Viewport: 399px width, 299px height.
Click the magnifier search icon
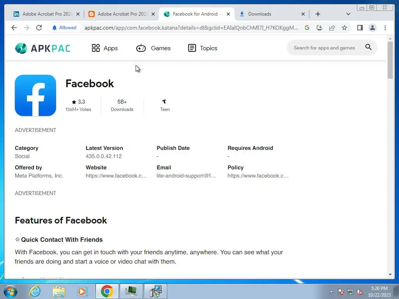(x=368, y=47)
